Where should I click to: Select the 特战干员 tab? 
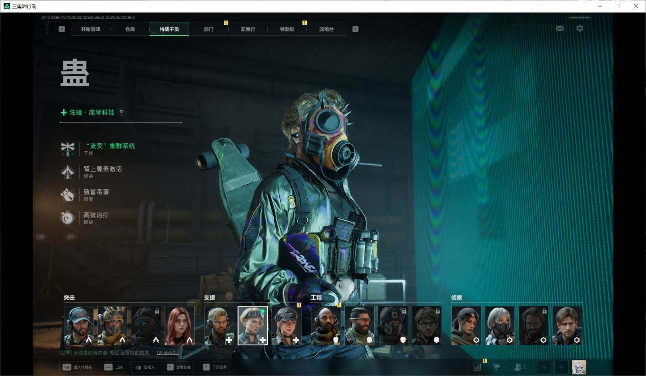pos(169,29)
